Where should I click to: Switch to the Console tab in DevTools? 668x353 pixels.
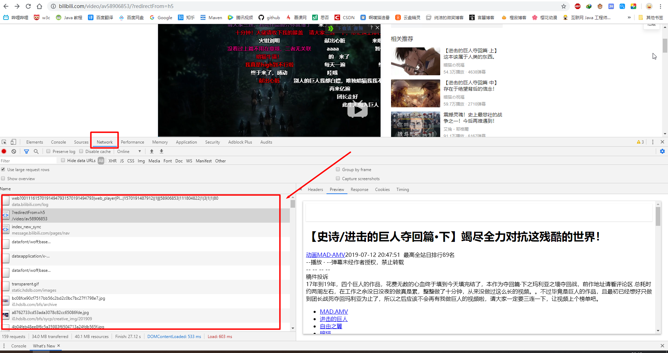pos(59,142)
